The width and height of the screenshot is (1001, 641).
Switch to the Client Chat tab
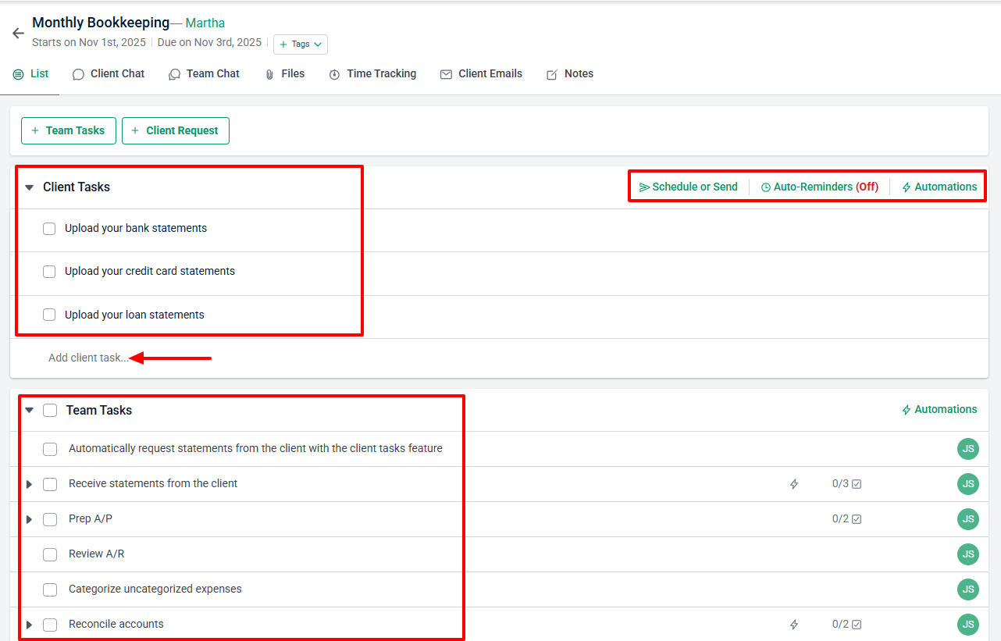[108, 73]
